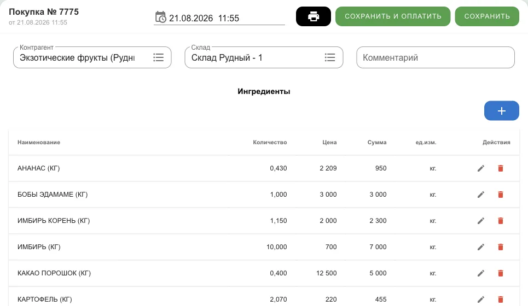Click price 220 in КАРТОФЕЛЬ row

click(331, 299)
